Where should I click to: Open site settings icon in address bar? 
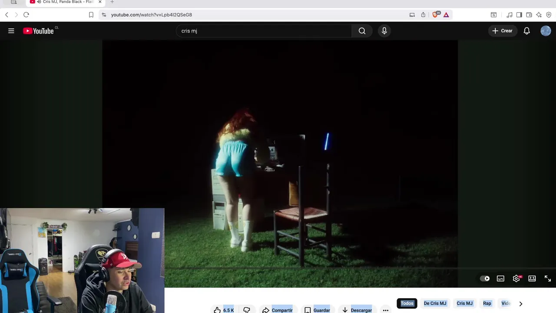pos(103,15)
